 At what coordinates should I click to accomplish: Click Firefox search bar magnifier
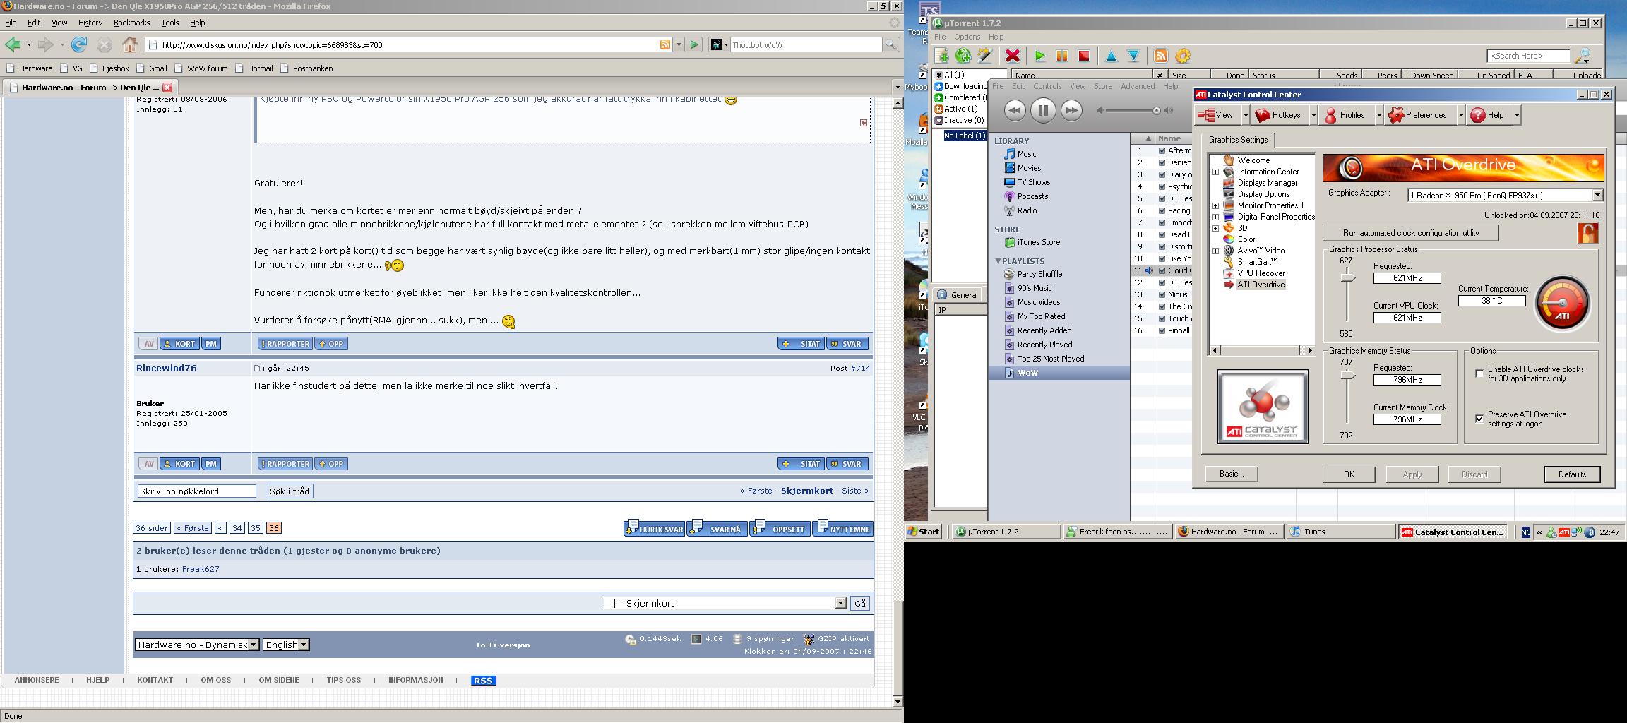(891, 44)
